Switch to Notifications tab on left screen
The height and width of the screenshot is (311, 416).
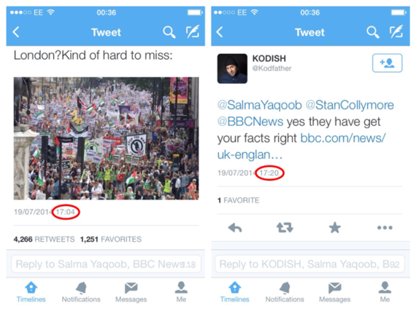point(81,292)
